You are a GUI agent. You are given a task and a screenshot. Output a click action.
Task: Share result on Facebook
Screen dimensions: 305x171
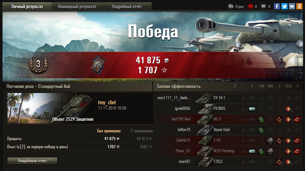[x=277, y=6]
